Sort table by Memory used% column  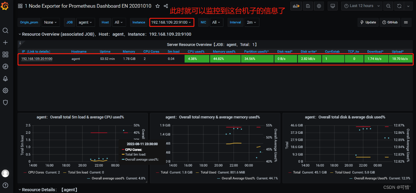224,52
